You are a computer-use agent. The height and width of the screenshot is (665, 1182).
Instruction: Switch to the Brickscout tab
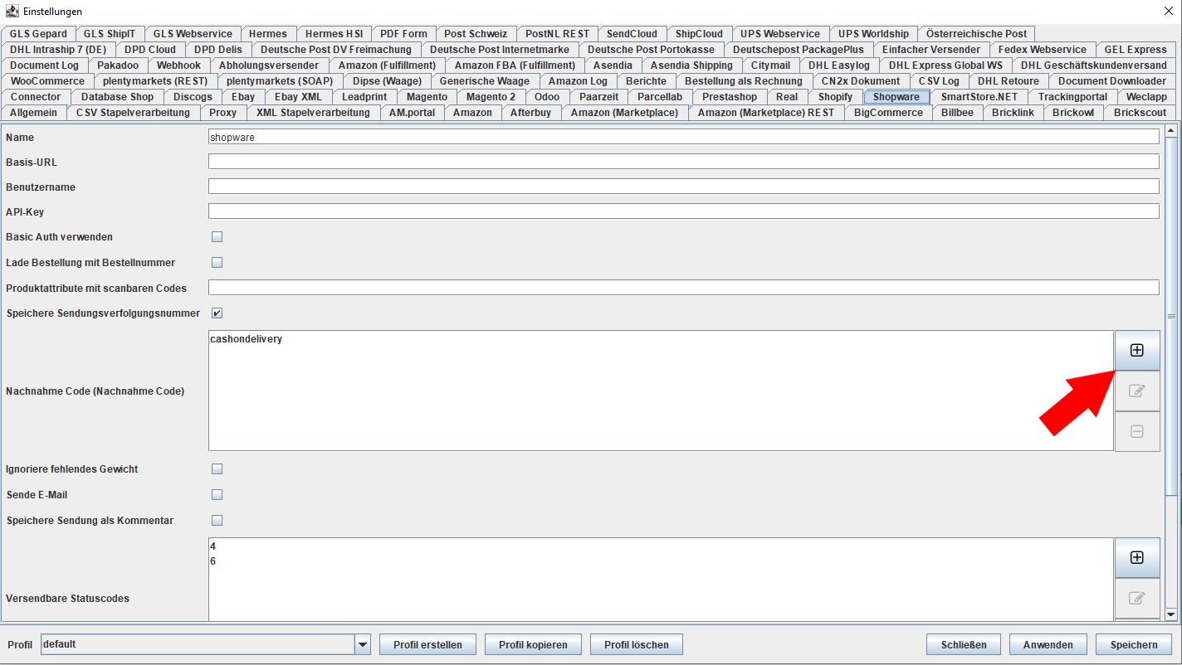(1140, 113)
